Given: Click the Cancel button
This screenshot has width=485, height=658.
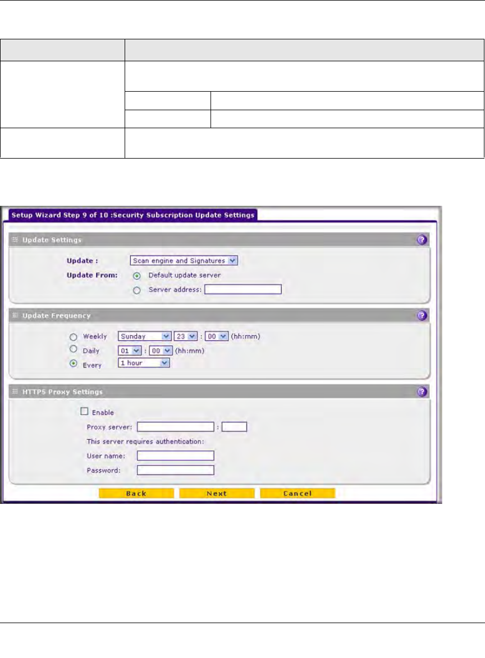Looking at the screenshot, I should point(298,494).
